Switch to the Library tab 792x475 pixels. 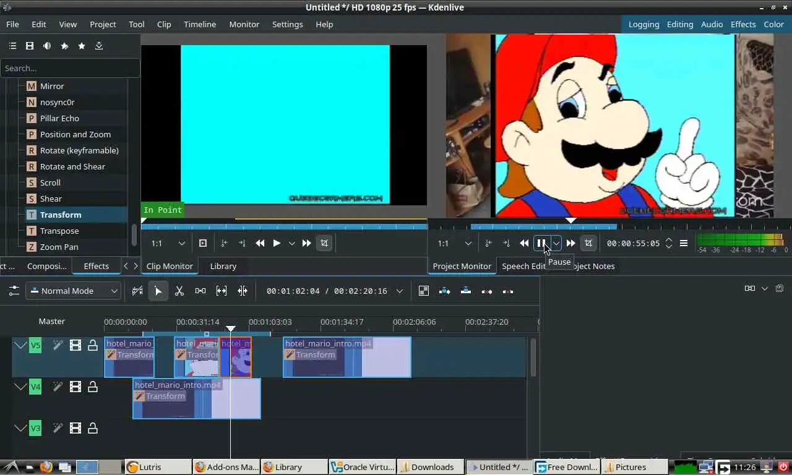point(223,266)
